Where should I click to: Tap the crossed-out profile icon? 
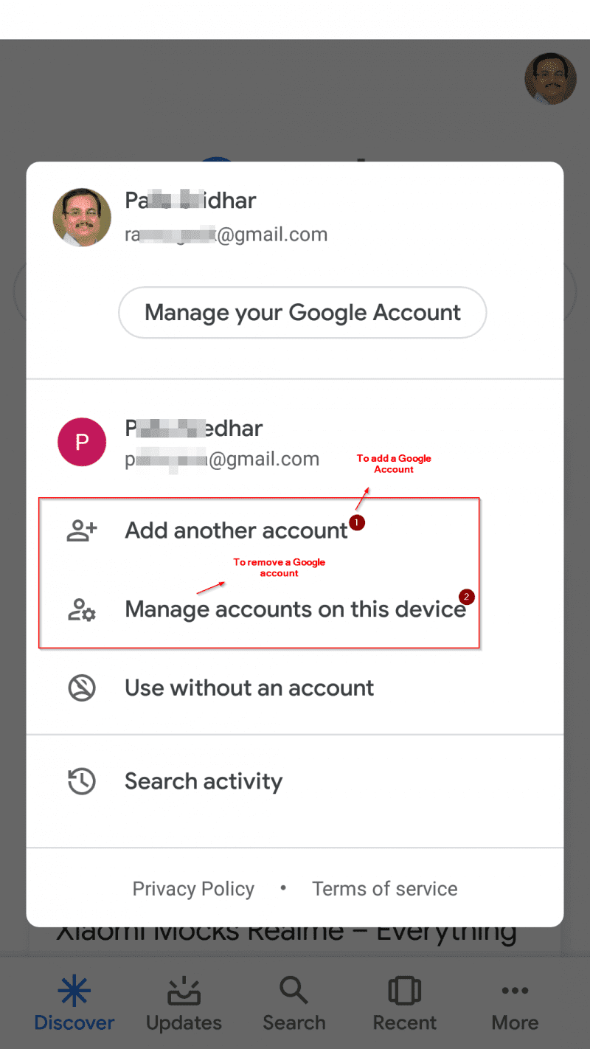point(82,688)
